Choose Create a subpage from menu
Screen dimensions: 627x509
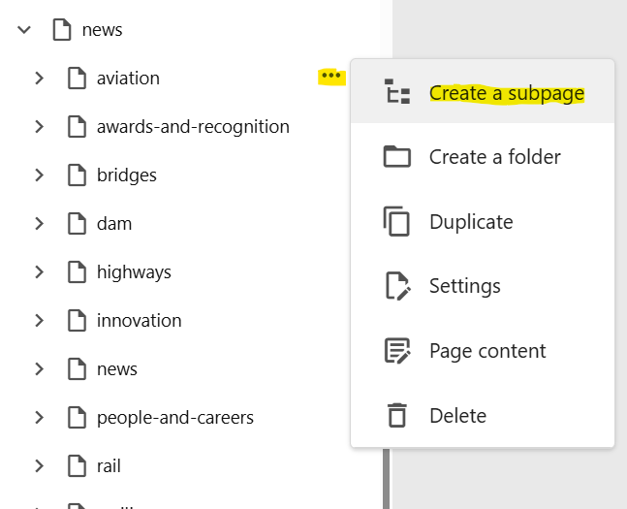click(x=506, y=93)
